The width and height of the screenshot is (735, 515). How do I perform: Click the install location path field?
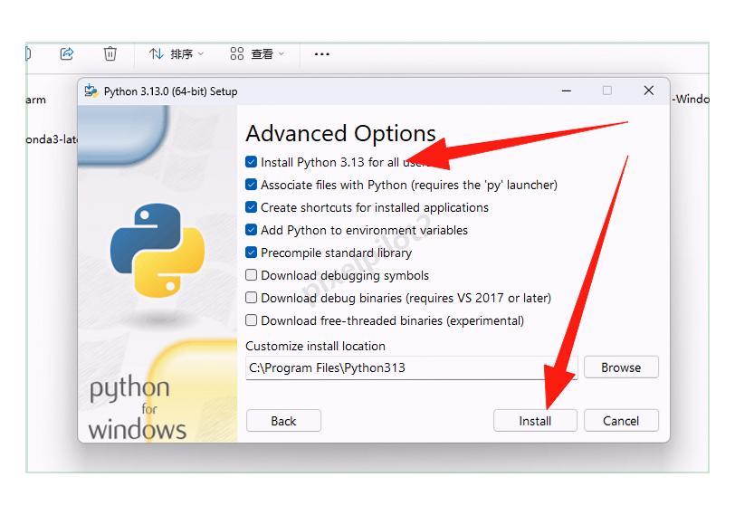pos(412,367)
